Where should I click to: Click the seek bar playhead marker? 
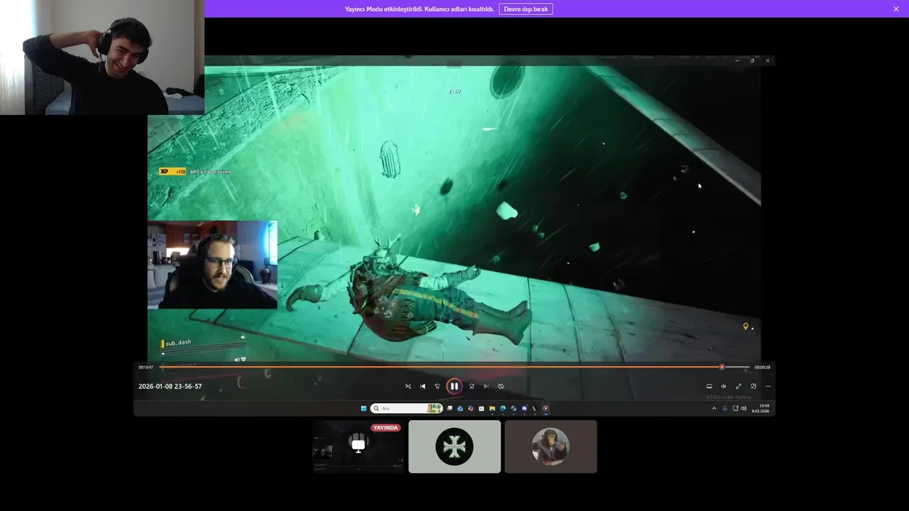722,367
